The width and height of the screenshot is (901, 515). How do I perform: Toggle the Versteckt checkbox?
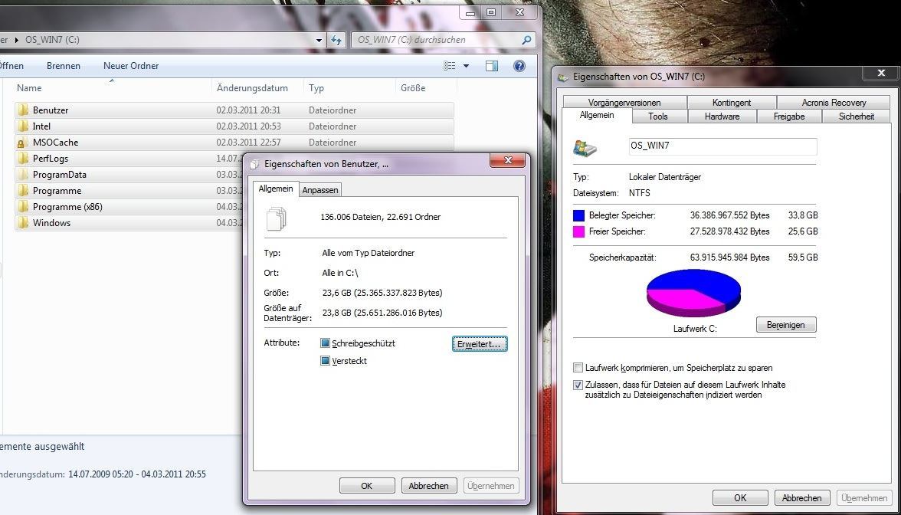point(325,361)
